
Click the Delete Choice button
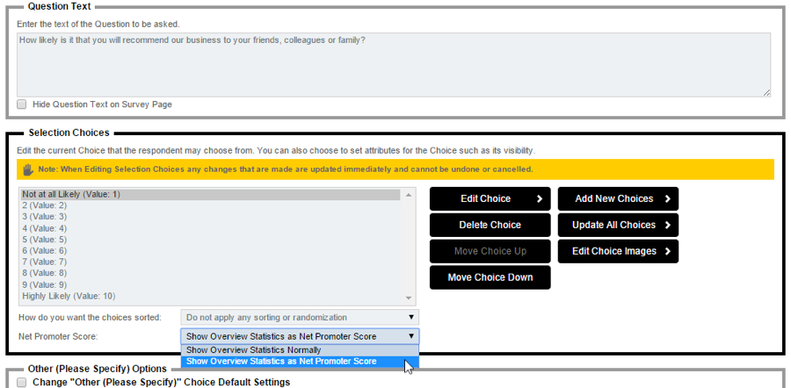[x=490, y=225]
